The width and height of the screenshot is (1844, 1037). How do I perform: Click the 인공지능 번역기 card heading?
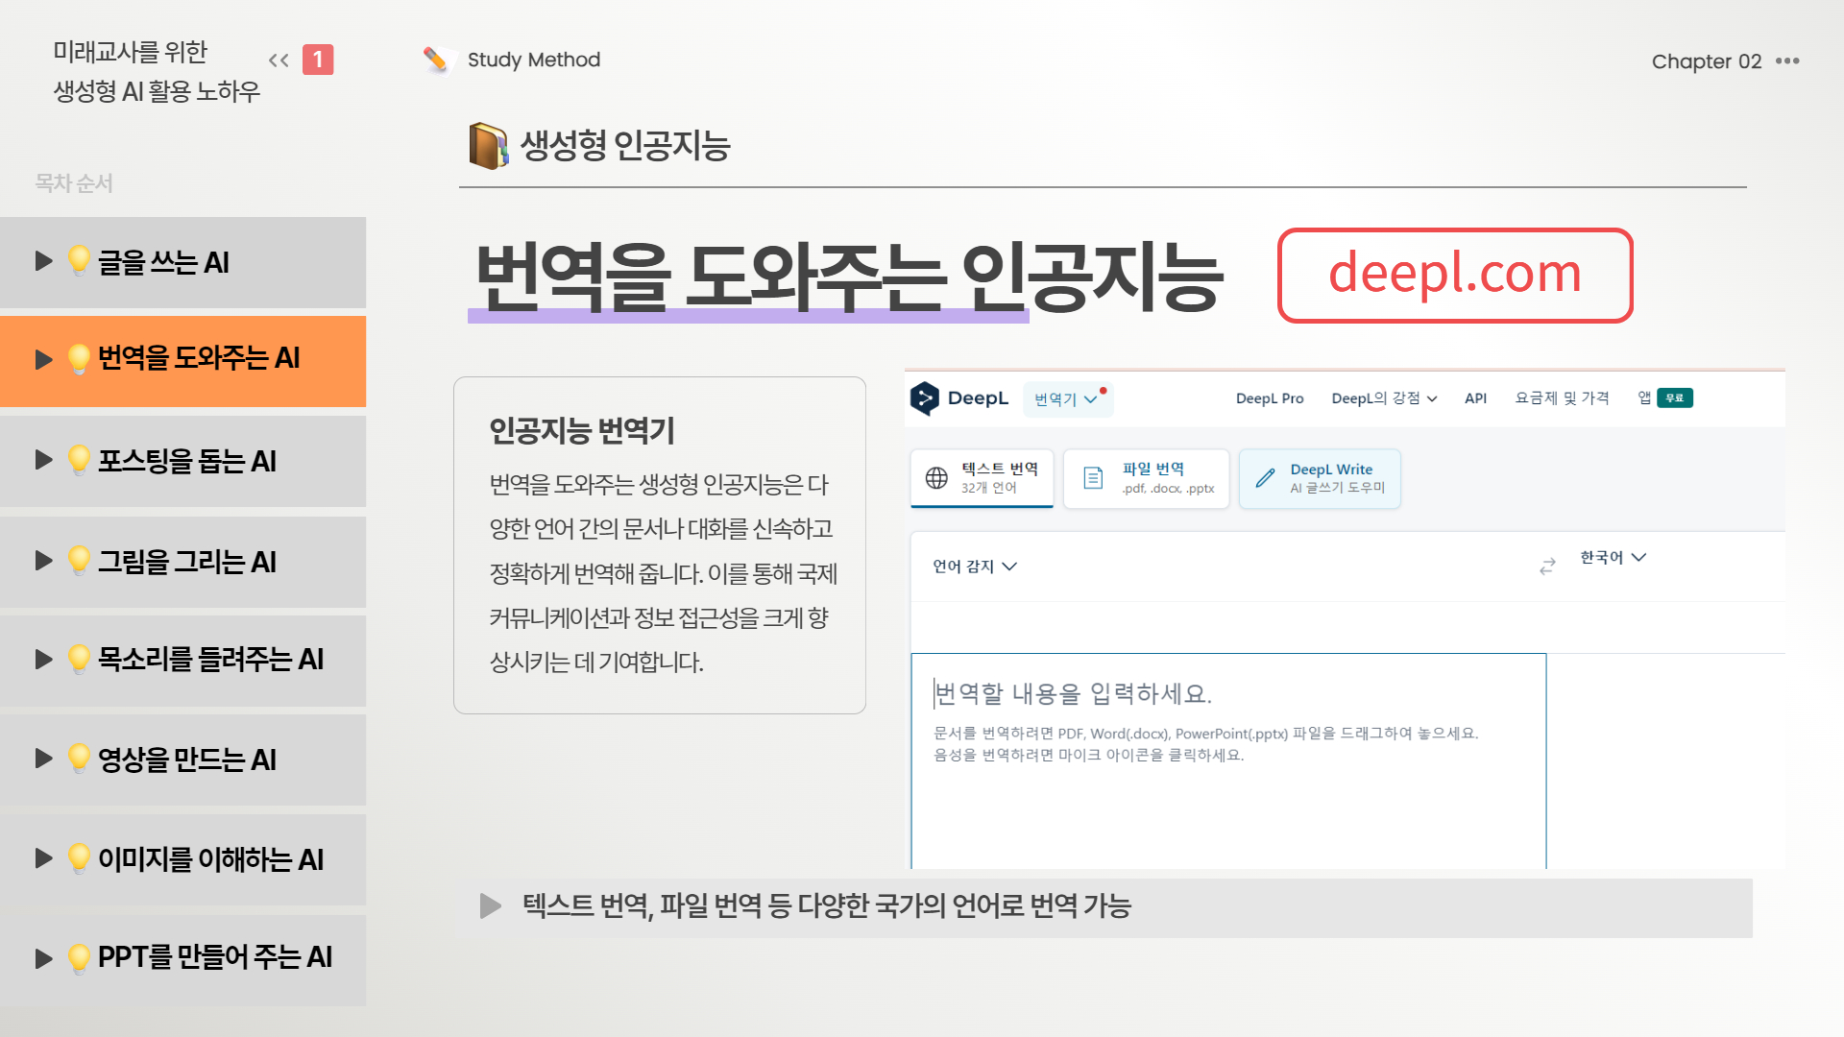[x=582, y=430]
